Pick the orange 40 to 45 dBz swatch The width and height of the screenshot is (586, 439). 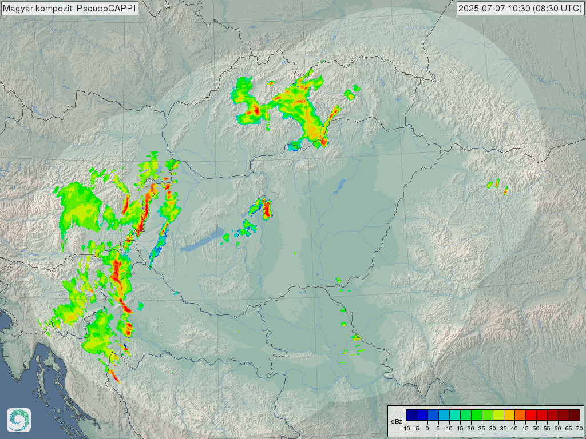click(520, 415)
